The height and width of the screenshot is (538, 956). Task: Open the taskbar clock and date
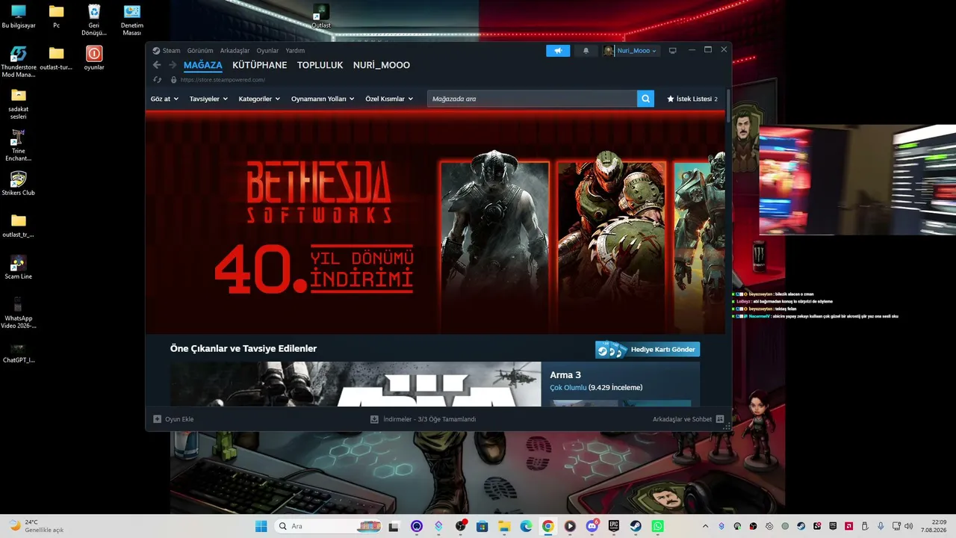(934, 526)
